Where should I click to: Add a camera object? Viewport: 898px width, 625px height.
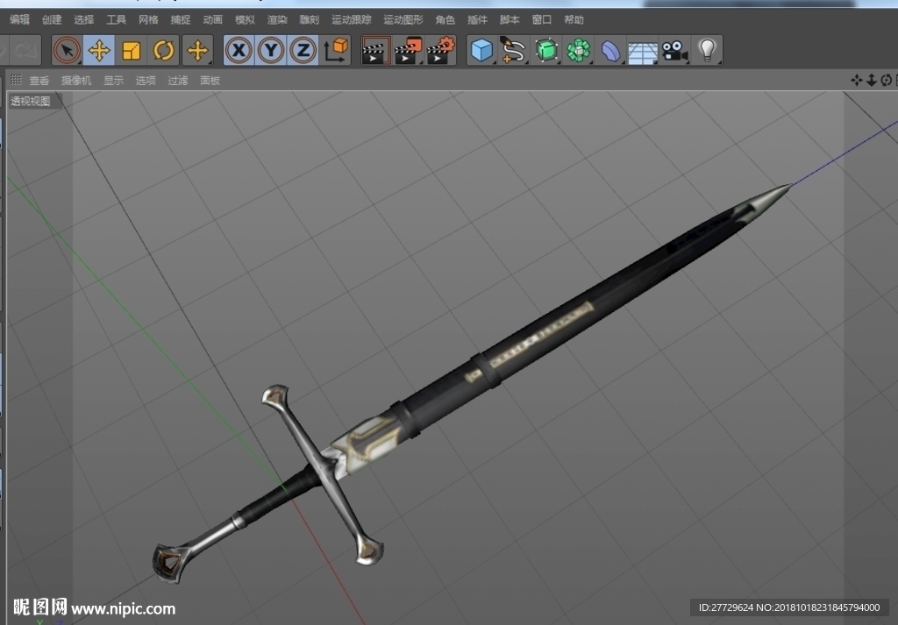pos(675,50)
